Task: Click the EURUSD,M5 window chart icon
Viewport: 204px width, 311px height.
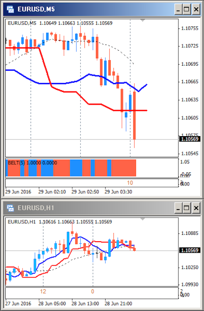Action: point(10,9)
